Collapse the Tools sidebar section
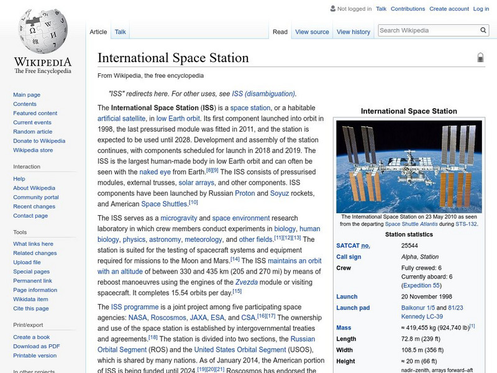The height and width of the screenshot is (373, 497). [x=20, y=232]
